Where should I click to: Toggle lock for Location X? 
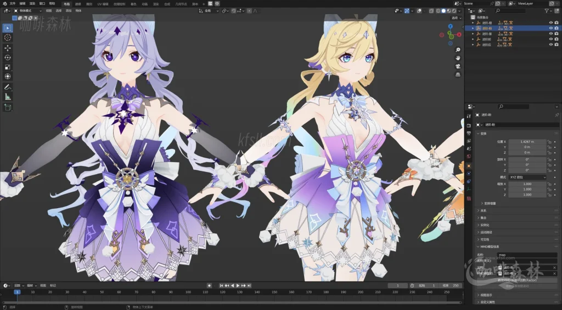549,142
